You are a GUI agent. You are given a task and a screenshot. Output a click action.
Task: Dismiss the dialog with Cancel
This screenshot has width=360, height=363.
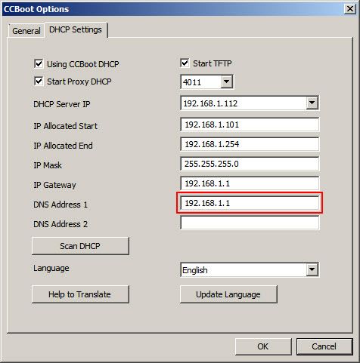click(x=324, y=346)
